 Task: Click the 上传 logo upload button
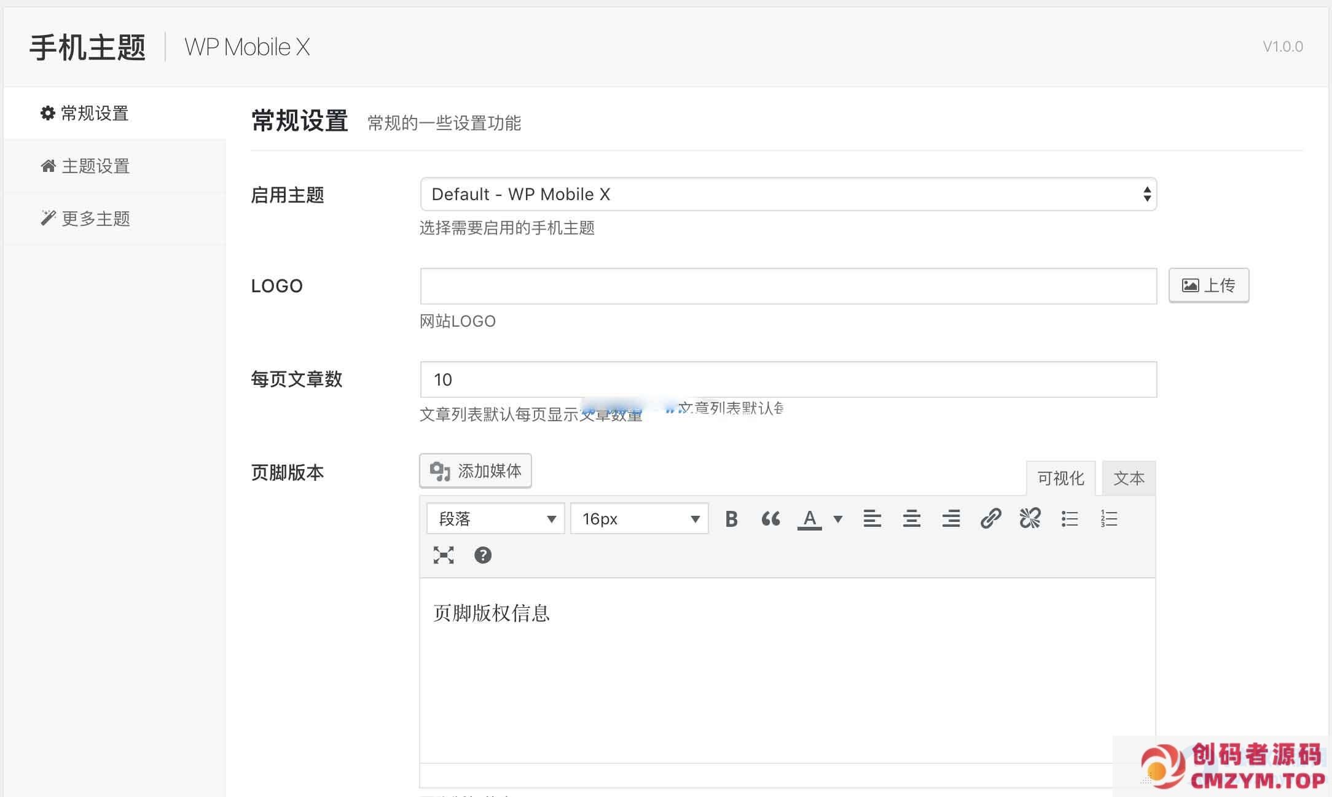pyautogui.click(x=1208, y=286)
